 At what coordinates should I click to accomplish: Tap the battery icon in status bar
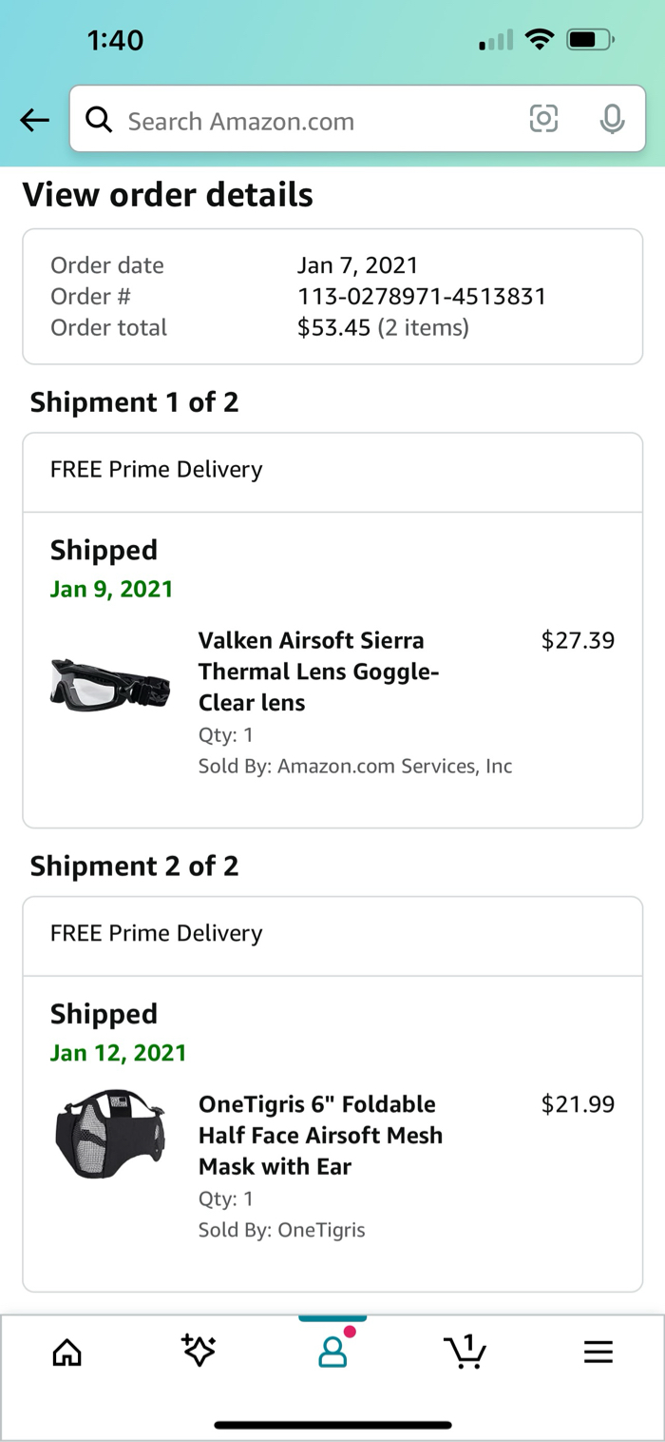[590, 40]
